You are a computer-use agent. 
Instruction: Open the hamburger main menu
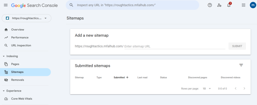6,5
